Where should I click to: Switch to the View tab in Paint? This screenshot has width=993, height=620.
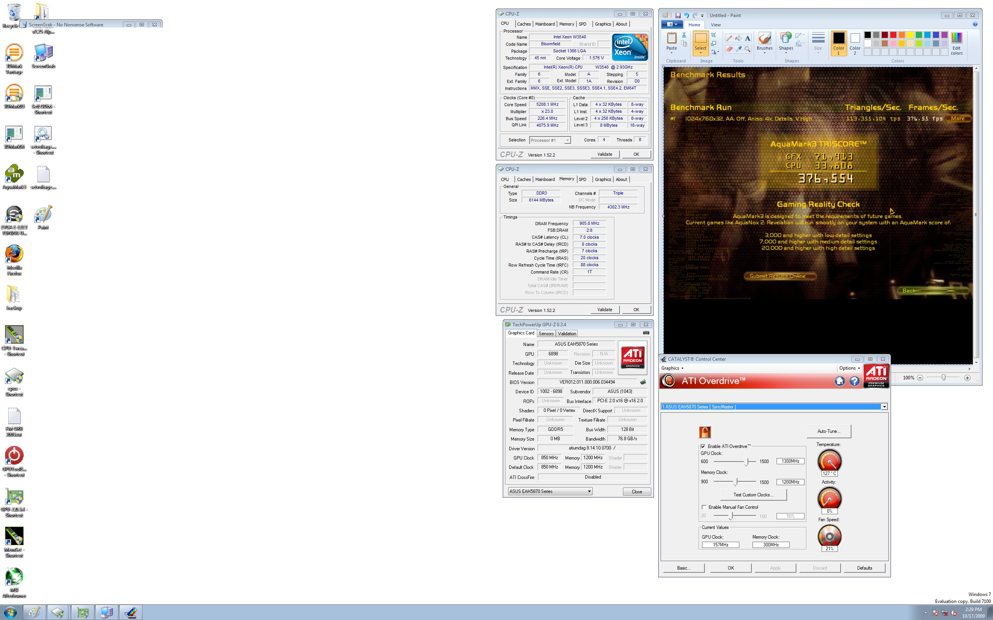(x=716, y=24)
